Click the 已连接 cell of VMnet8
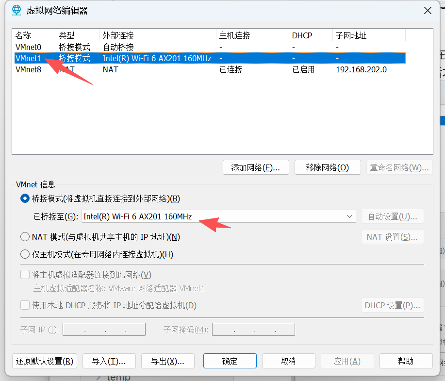Image resolution: width=445 pixels, height=381 pixels. 231,69
